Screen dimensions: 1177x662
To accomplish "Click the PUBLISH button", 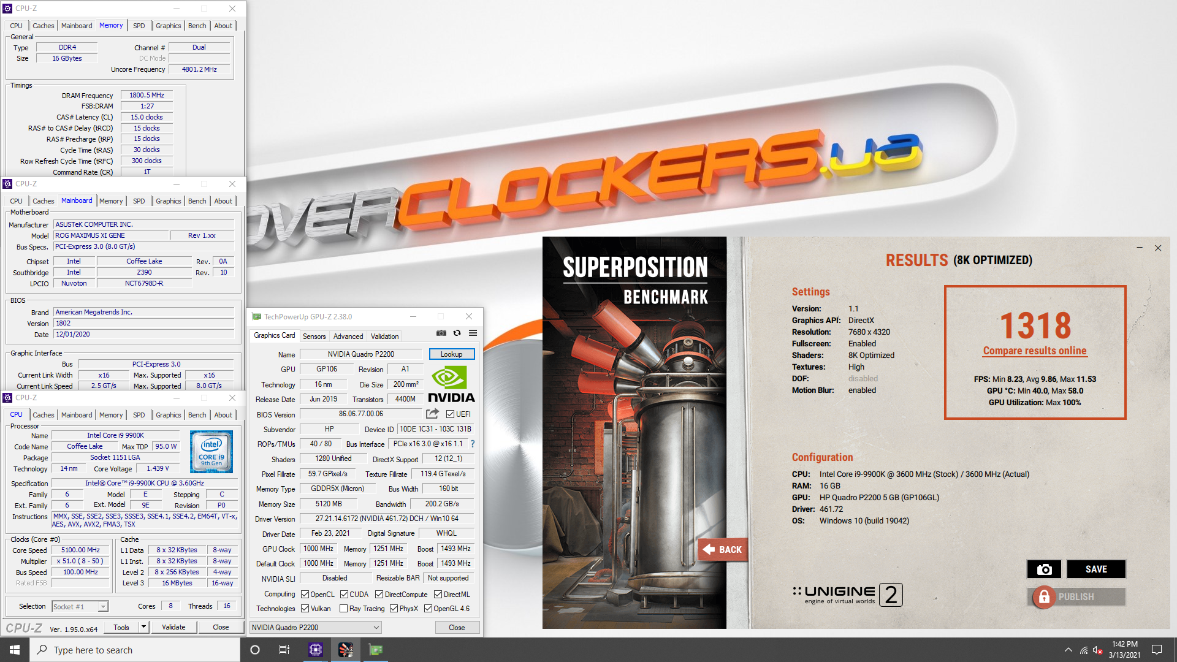I will click(x=1076, y=596).
